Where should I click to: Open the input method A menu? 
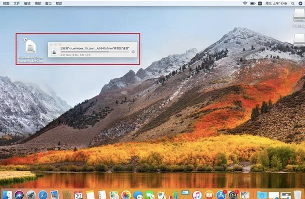point(260,4)
